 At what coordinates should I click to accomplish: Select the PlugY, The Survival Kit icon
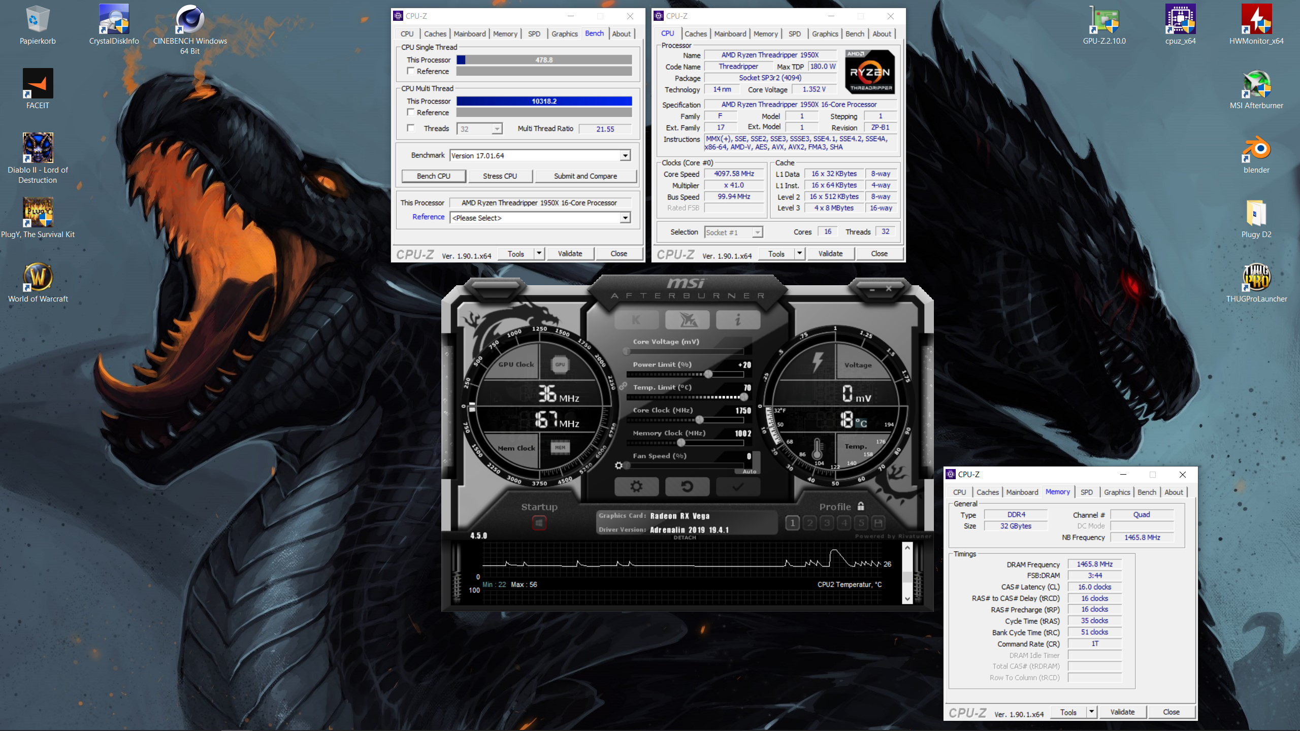pos(38,218)
